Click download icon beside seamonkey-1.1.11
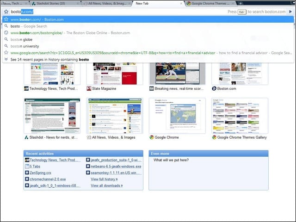The width and height of the screenshot is (296, 222). coord(88,173)
